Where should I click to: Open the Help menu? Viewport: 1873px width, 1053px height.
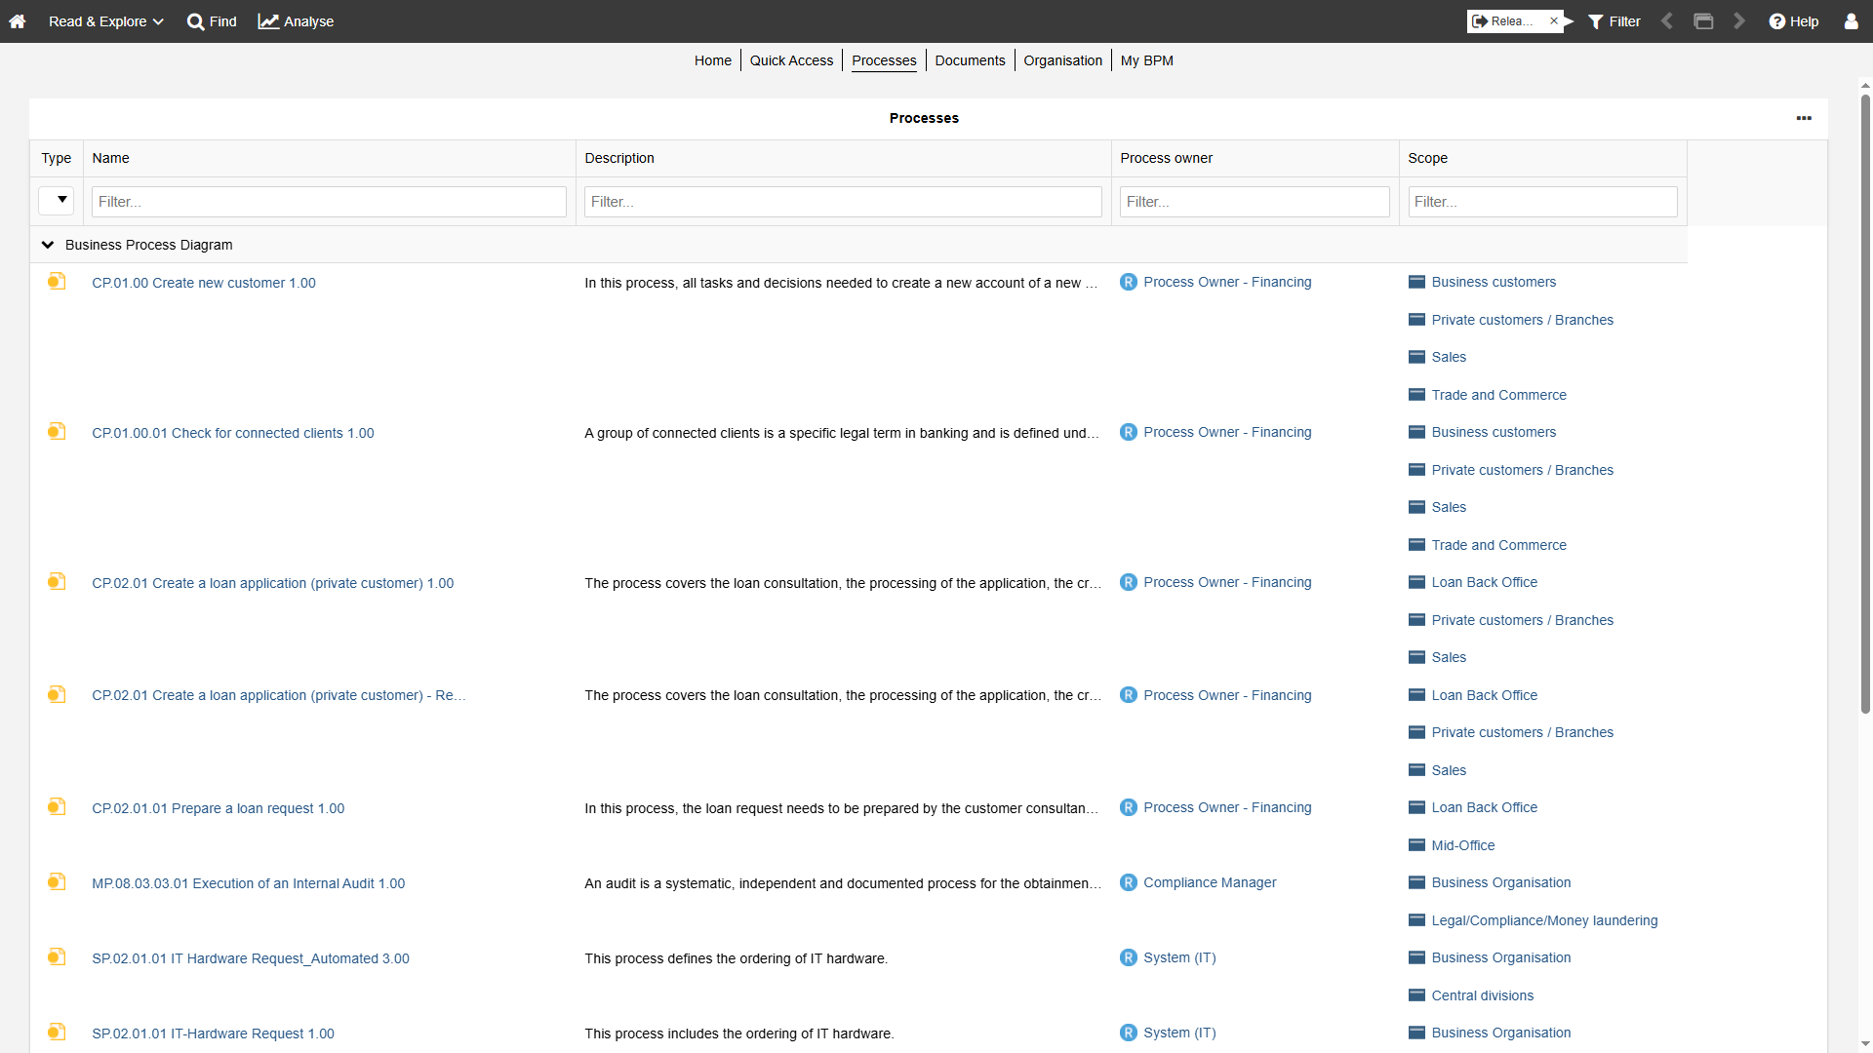(1794, 21)
